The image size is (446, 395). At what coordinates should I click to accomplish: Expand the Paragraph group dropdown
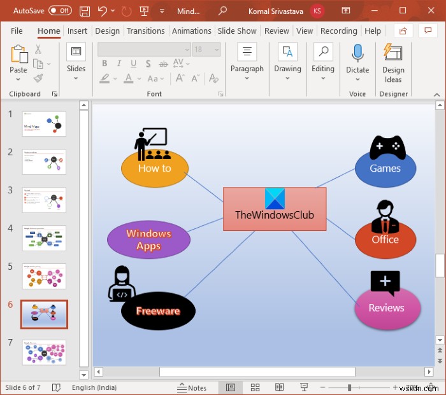point(247,78)
